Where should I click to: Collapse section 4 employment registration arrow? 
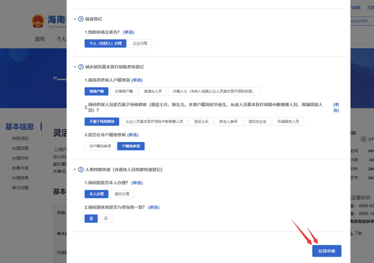(75, 19)
